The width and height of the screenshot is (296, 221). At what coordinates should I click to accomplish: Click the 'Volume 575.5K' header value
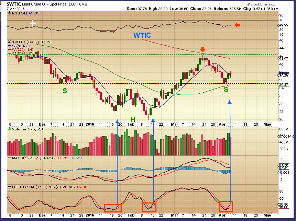(228, 9)
